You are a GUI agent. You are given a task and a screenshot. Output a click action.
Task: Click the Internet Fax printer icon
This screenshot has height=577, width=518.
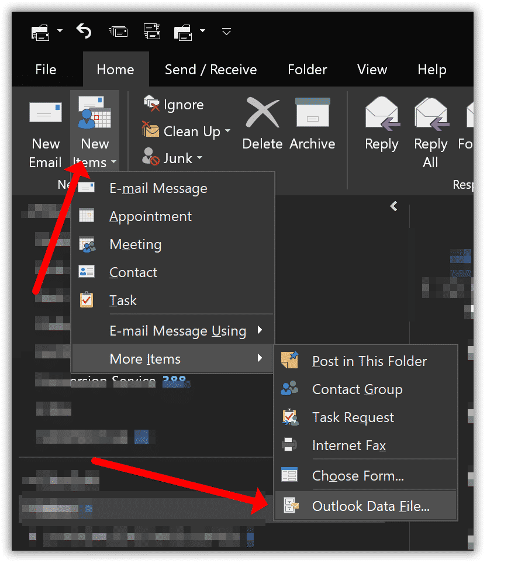pos(289,444)
